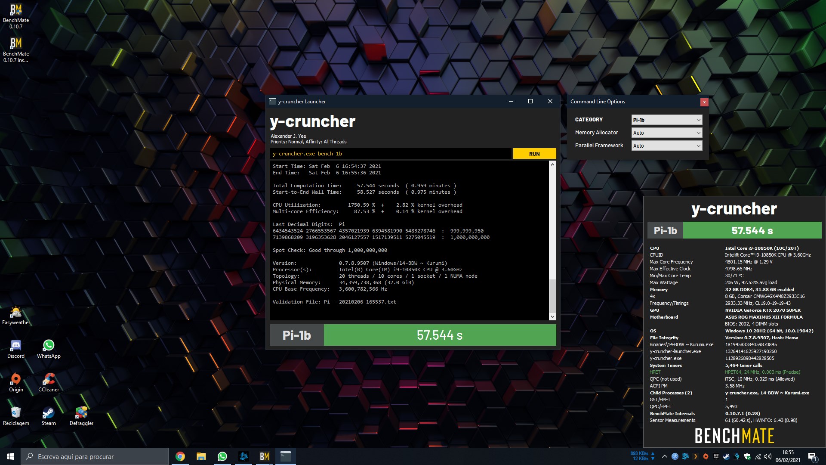Image resolution: width=826 pixels, height=465 pixels.
Task: Click the green 57.544 s BenchMate score bar
Action: 752,230
